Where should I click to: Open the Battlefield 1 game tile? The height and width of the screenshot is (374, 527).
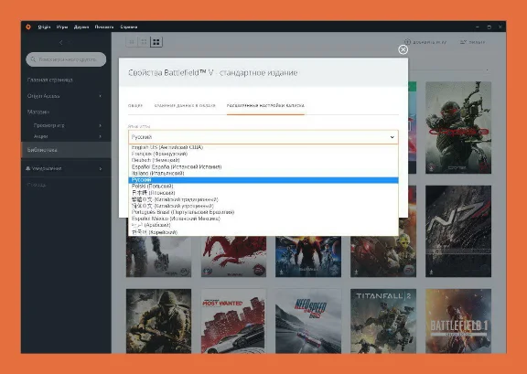click(458, 321)
